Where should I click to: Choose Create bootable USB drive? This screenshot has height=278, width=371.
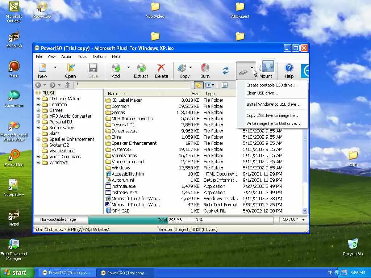click(272, 85)
